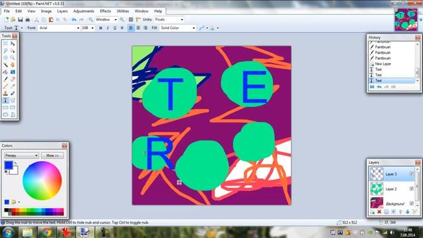
Task: Select the Recolor tool
Action: point(13,93)
